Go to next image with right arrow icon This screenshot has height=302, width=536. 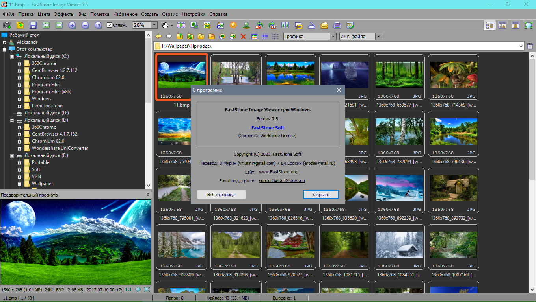(59, 25)
